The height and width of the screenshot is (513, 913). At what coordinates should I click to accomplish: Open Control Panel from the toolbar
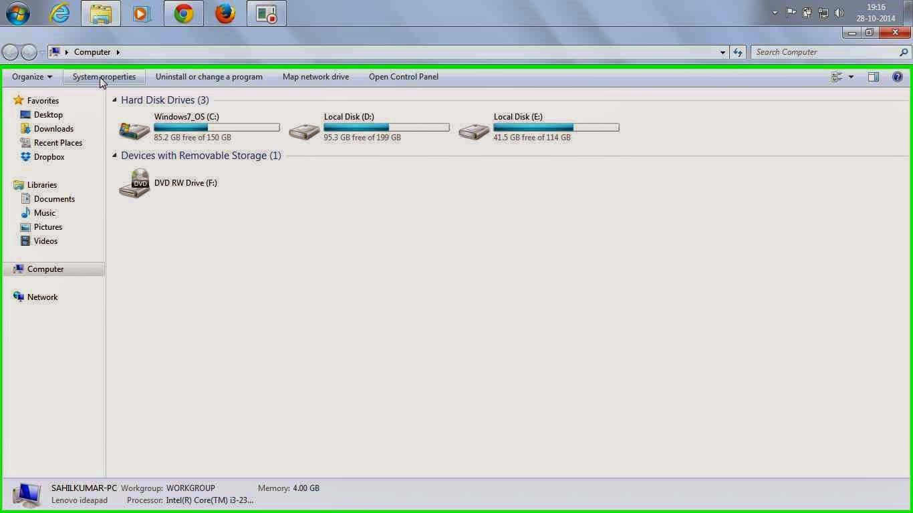pyautogui.click(x=403, y=76)
